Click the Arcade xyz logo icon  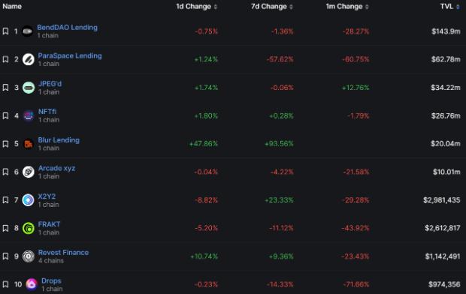tap(29, 172)
